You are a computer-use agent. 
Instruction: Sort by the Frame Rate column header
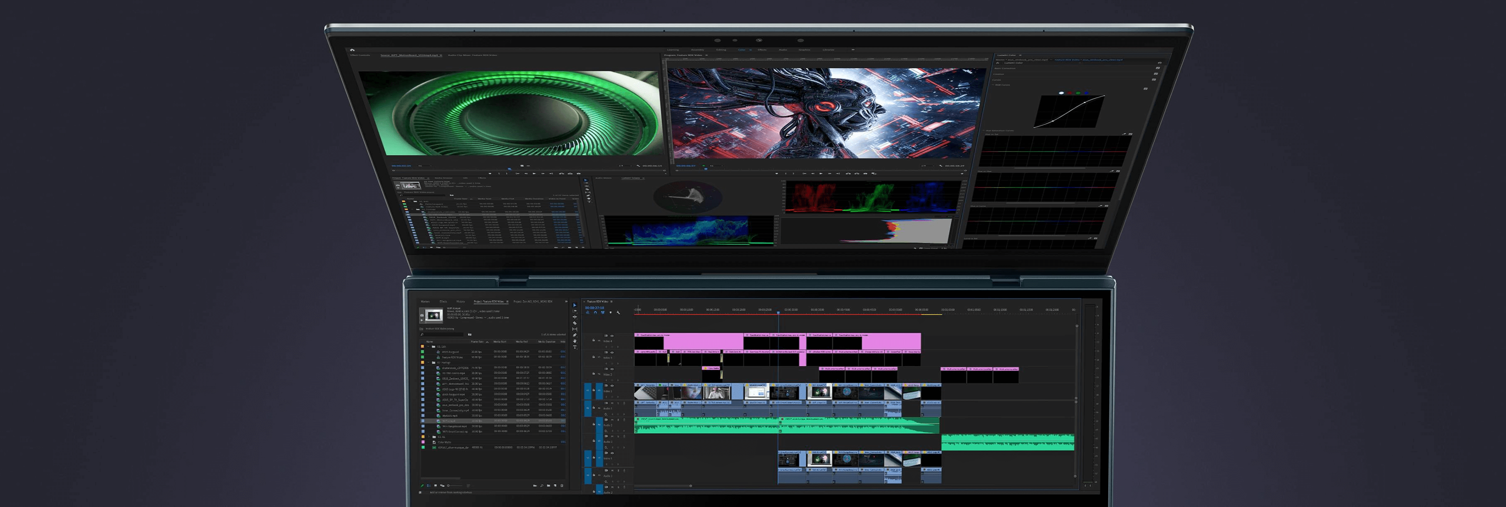(478, 342)
